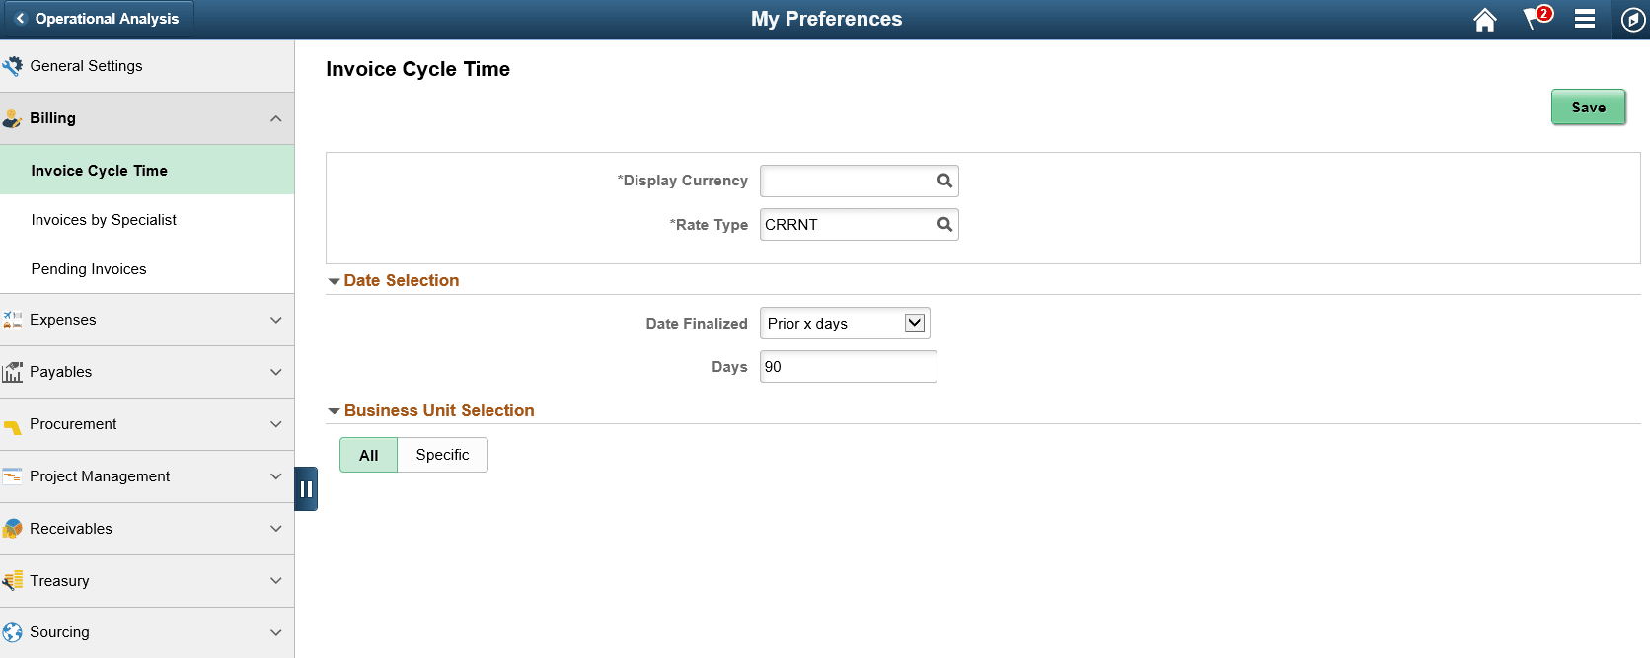1650x658 pixels.
Task: Switch to Specific business unit selection
Action: click(x=442, y=455)
